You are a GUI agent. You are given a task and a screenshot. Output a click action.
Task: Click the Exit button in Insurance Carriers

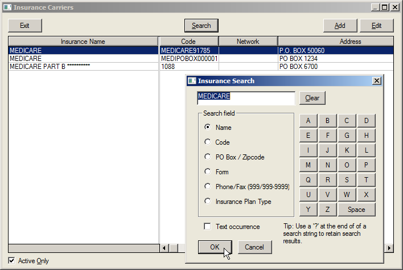[25, 26]
